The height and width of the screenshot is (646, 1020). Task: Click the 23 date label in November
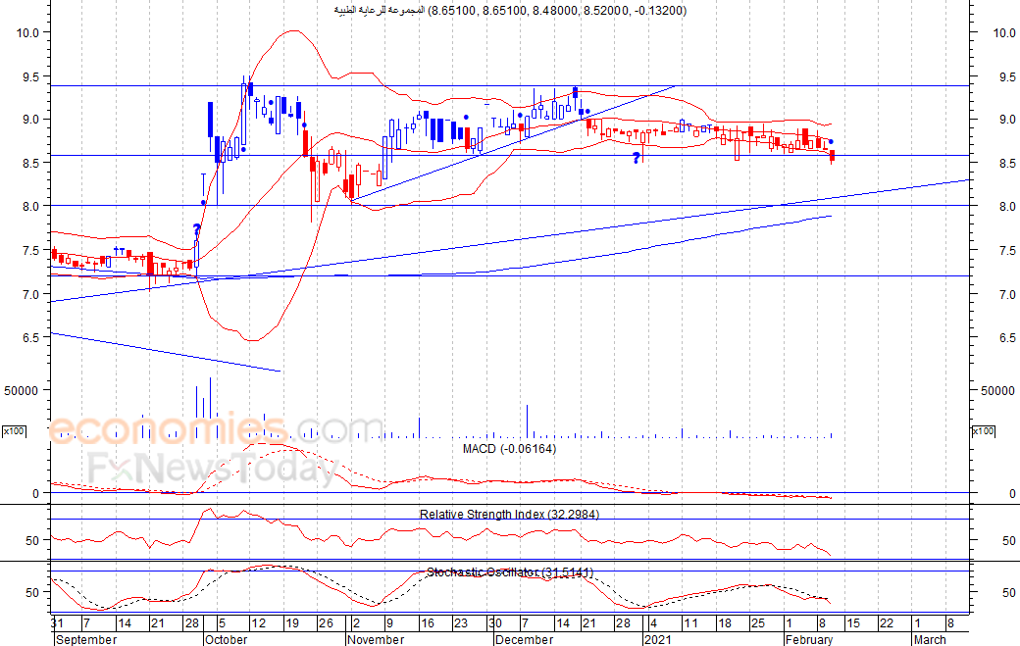(461, 623)
